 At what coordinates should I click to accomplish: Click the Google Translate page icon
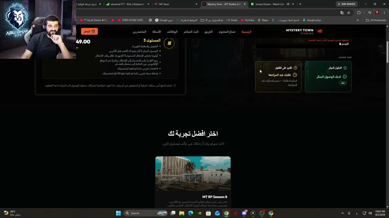pyautogui.click(x=342, y=13)
